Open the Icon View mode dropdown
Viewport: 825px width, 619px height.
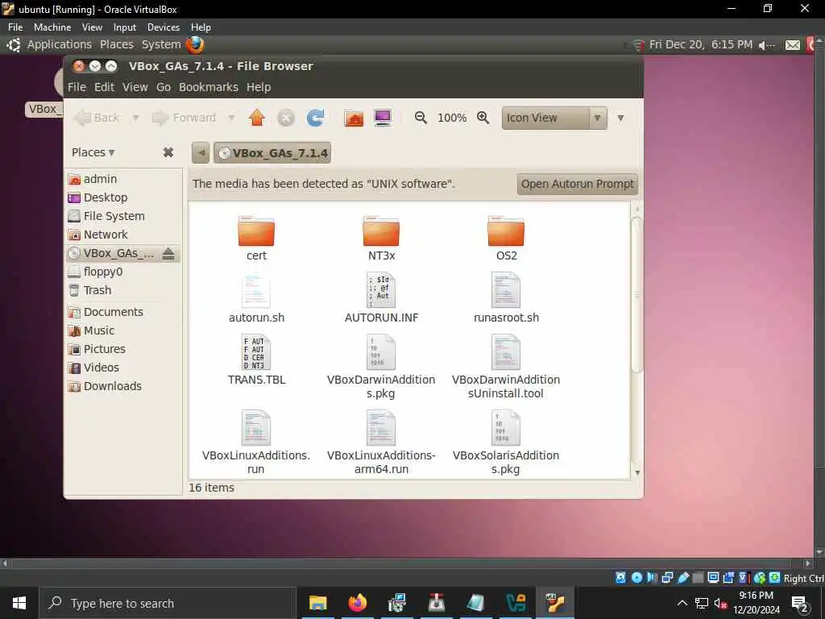554,118
